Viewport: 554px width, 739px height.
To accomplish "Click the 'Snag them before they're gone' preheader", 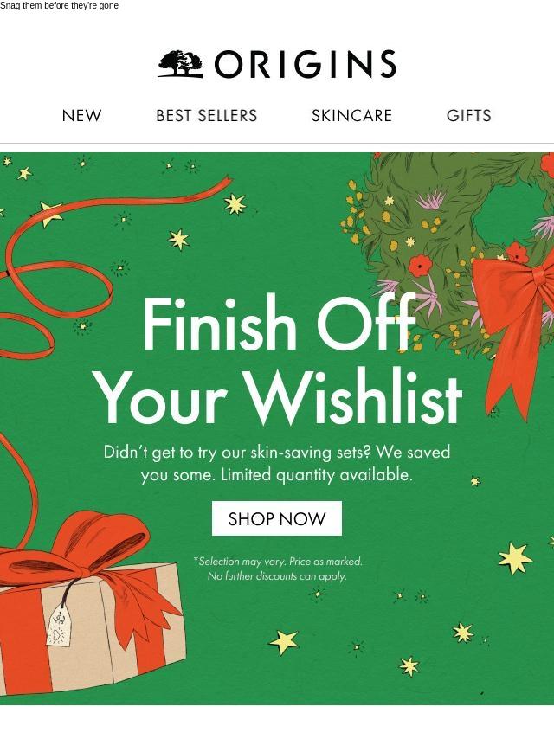I will (x=59, y=6).
